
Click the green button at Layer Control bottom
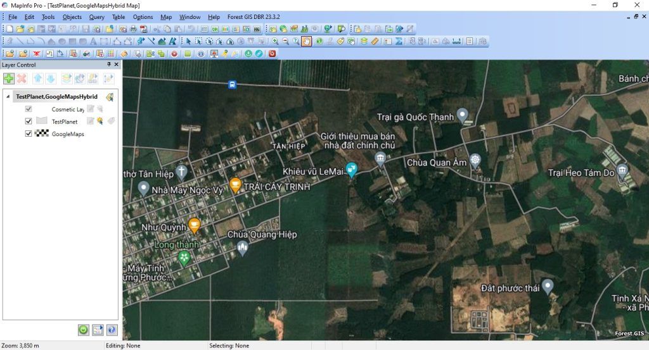click(x=84, y=329)
